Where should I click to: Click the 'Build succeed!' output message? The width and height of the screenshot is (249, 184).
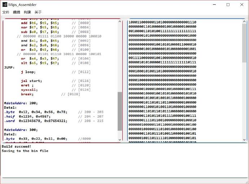click(x=16, y=146)
